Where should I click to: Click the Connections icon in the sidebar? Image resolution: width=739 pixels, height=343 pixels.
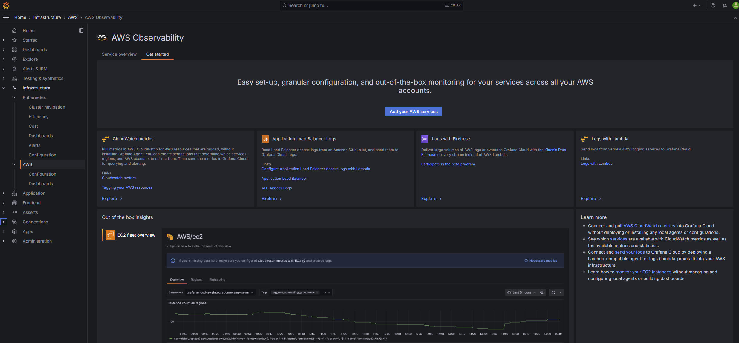[14, 222]
